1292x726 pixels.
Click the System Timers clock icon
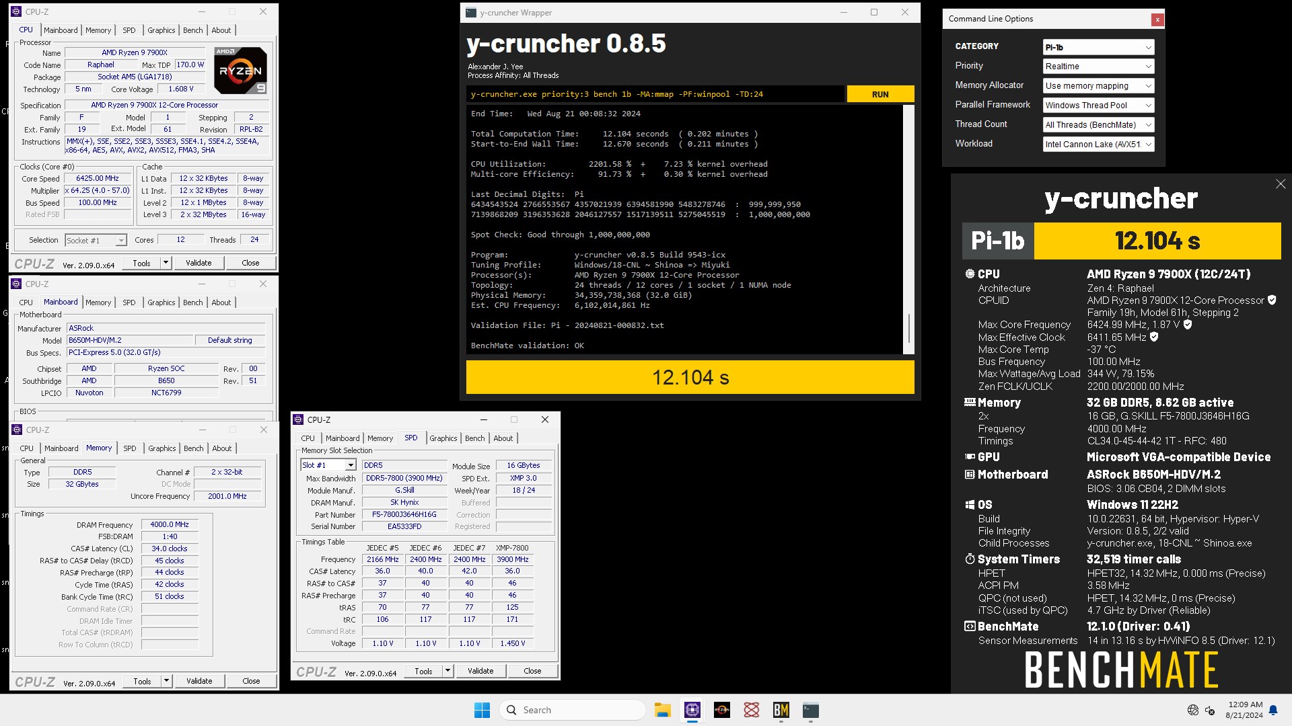point(970,559)
